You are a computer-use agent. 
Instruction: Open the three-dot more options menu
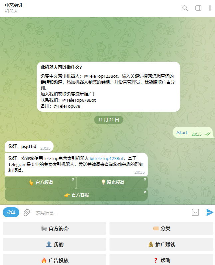pos(210,8)
